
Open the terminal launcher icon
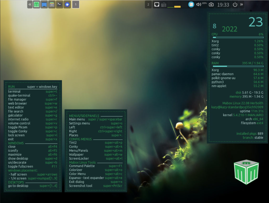point(60,4)
